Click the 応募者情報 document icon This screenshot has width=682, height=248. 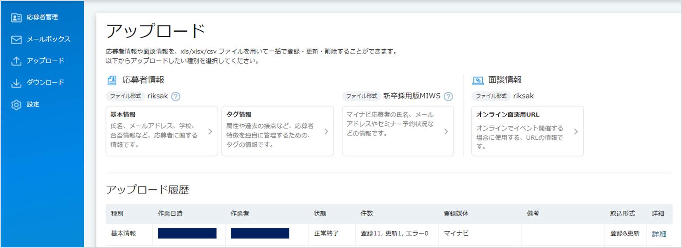pyautogui.click(x=112, y=81)
